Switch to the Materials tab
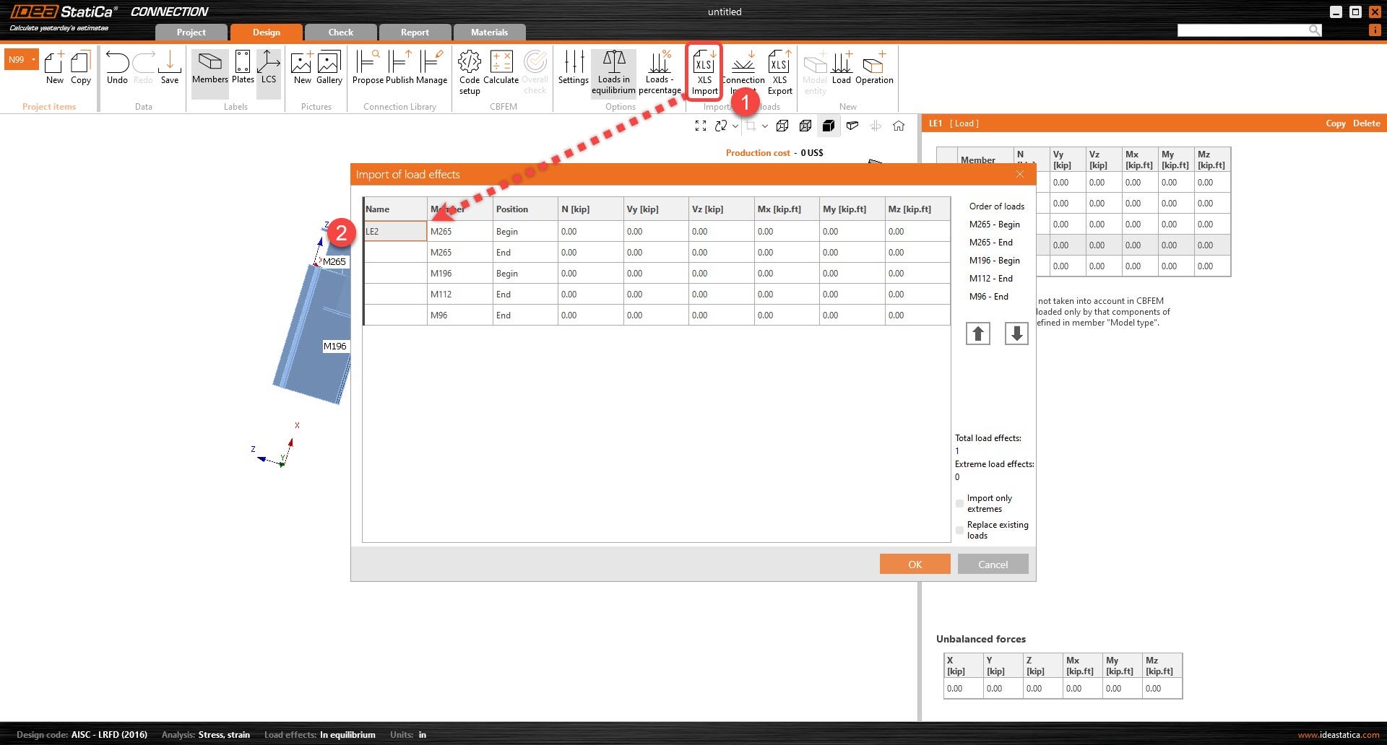The width and height of the screenshot is (1387, 745). point(489,32)
